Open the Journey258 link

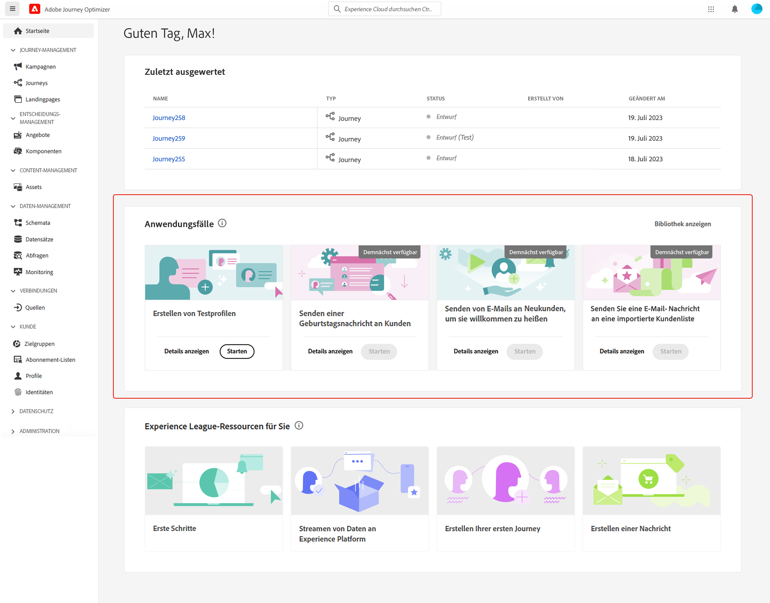point(169,118)
